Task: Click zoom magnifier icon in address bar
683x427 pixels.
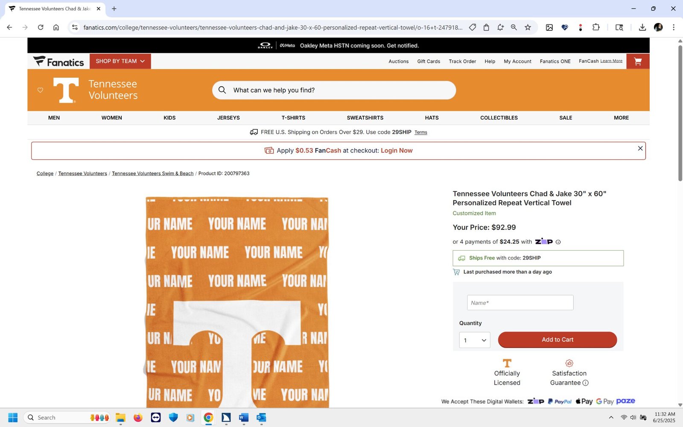Action: [x=514, y=27]
